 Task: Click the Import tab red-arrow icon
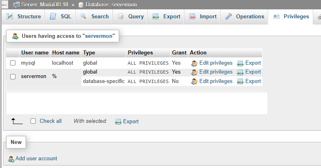(x=192, y=16)
